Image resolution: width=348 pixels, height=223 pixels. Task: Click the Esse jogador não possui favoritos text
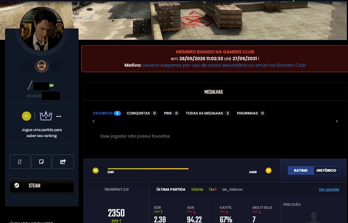click(135, 136)
